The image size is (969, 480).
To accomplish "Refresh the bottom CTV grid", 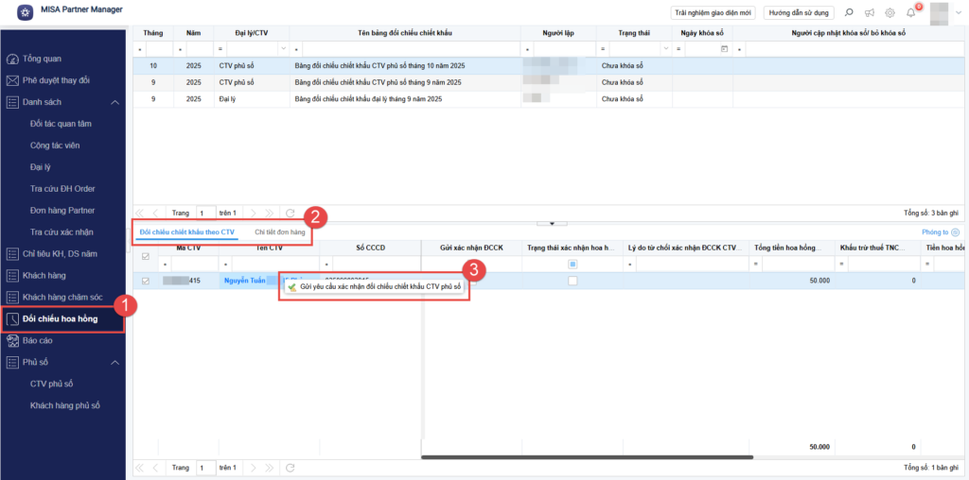I will [x=290, y=468].
